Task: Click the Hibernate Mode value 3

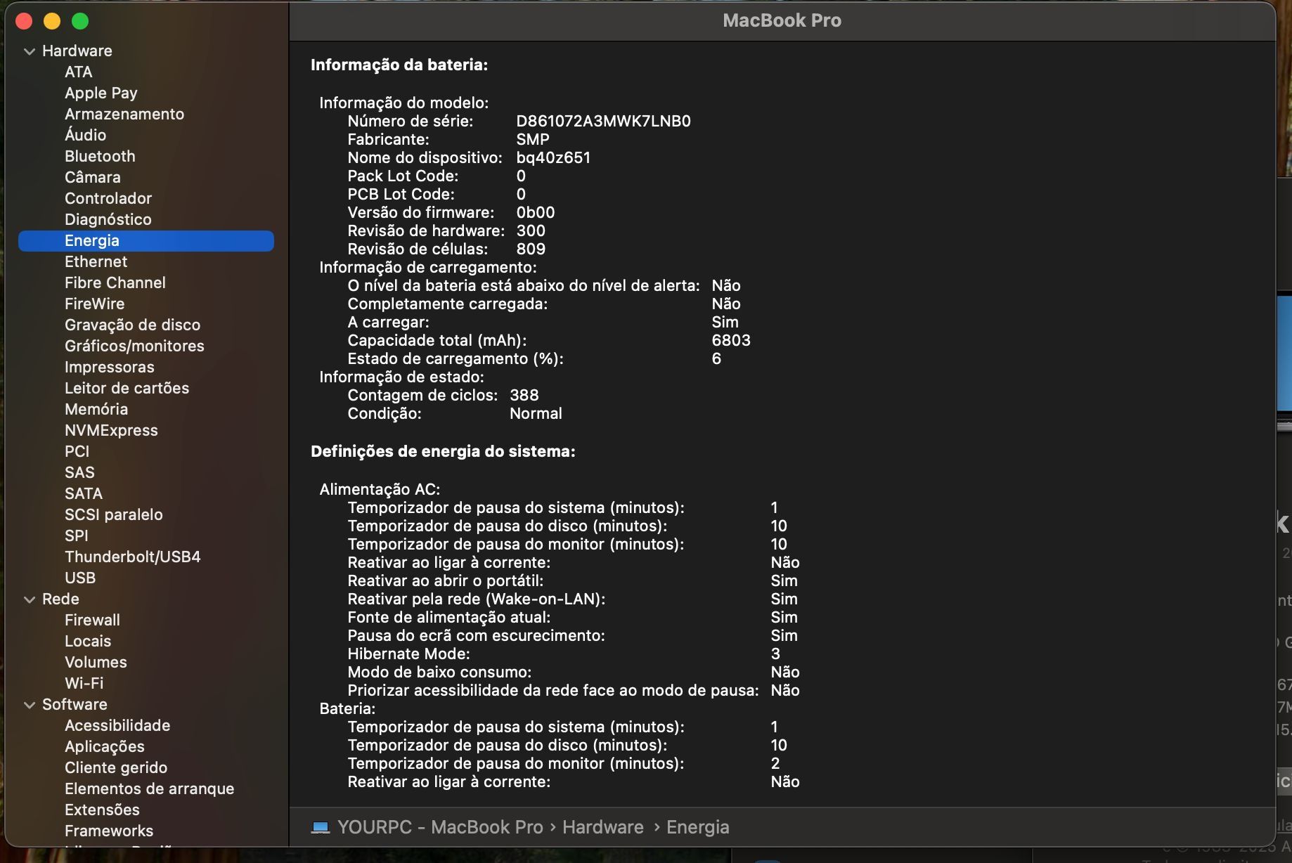Action: click(775, 654)
